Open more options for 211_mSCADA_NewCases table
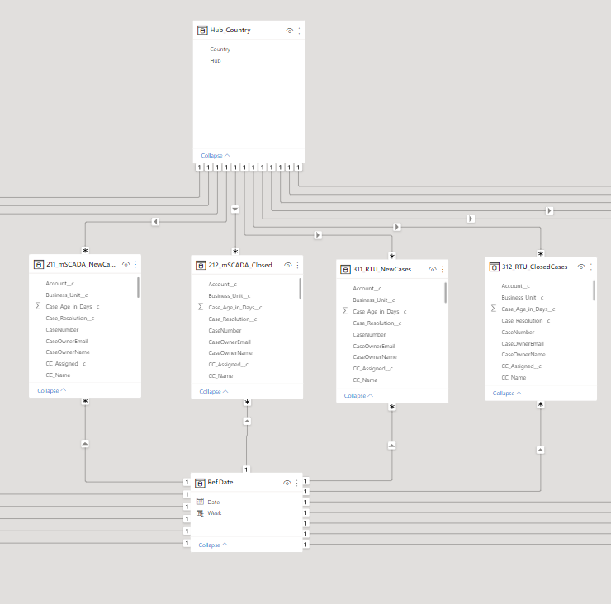This screenshot has width=611, height=604. click(x=135, y=264)
